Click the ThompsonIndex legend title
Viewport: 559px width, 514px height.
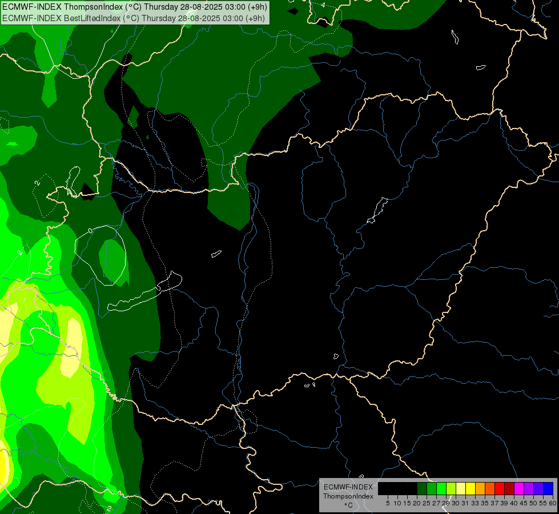[x=348, y=496]
